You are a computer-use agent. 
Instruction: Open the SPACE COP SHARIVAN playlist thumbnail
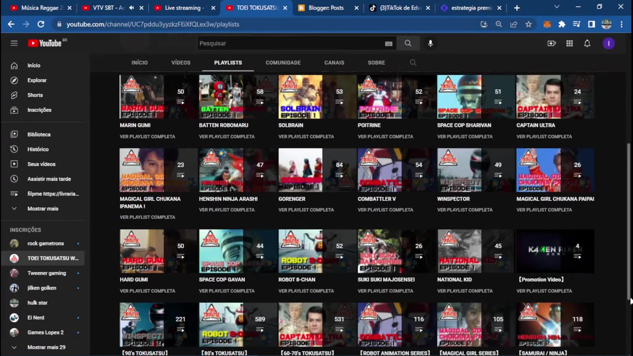coord(476,97)
